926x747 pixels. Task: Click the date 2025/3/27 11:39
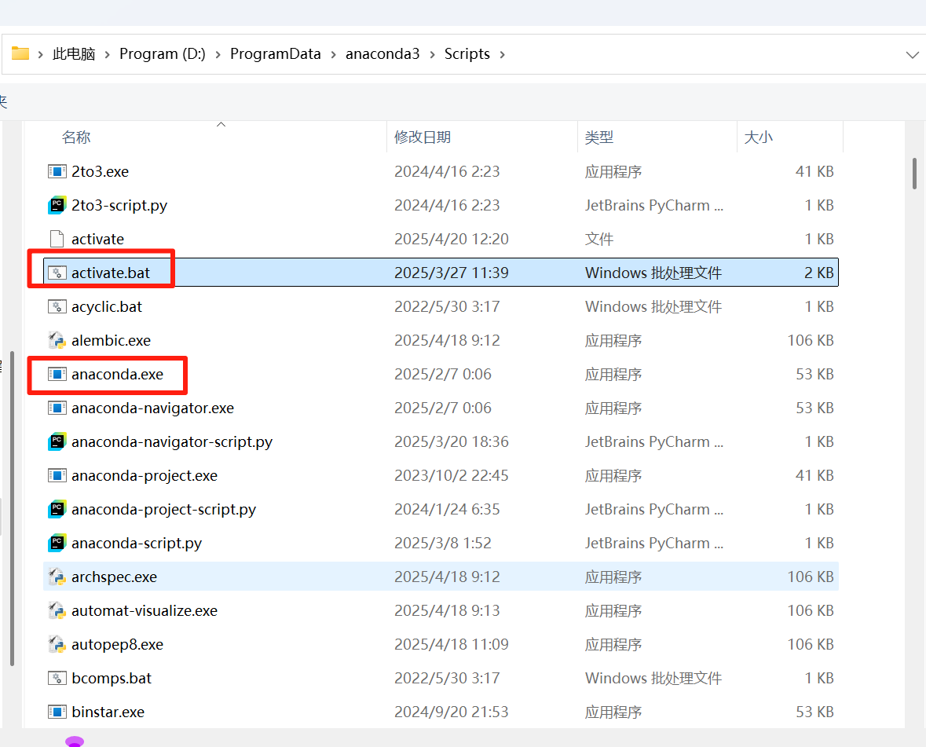(451, 273)
